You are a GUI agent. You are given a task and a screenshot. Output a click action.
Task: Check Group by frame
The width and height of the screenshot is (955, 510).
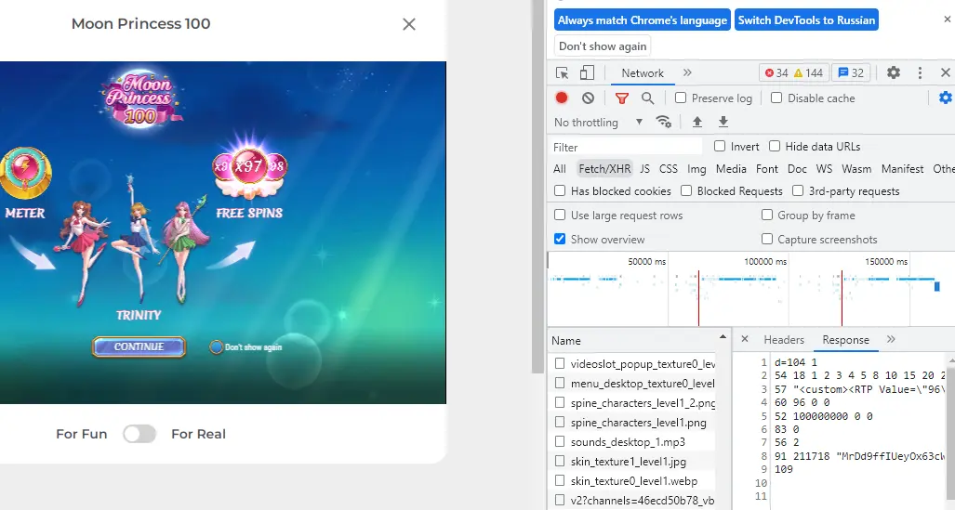click(767, 215)
